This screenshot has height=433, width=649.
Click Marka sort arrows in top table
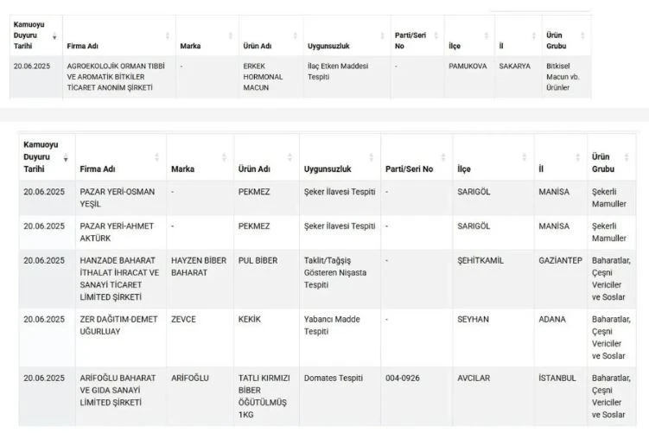coord(231,36)
